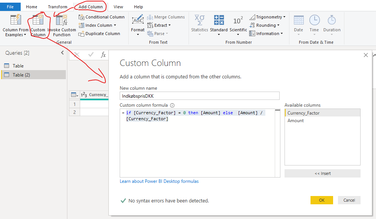376x219 pixels.
Task: Open Date column options
Action: coord(298,26)
